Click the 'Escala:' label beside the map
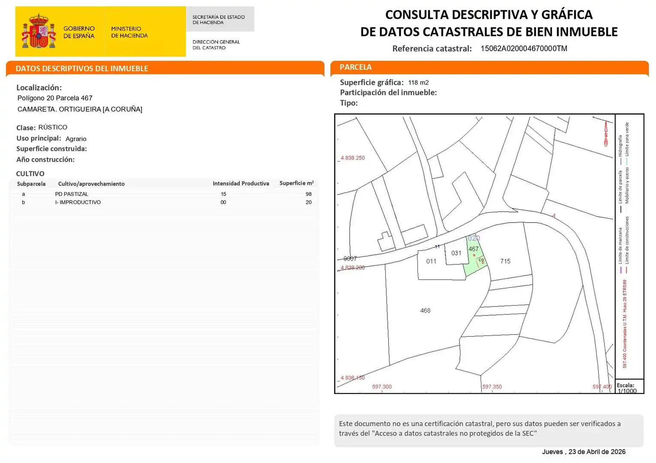This screenshot has height=463, width=656. click(x=626, y=385)
